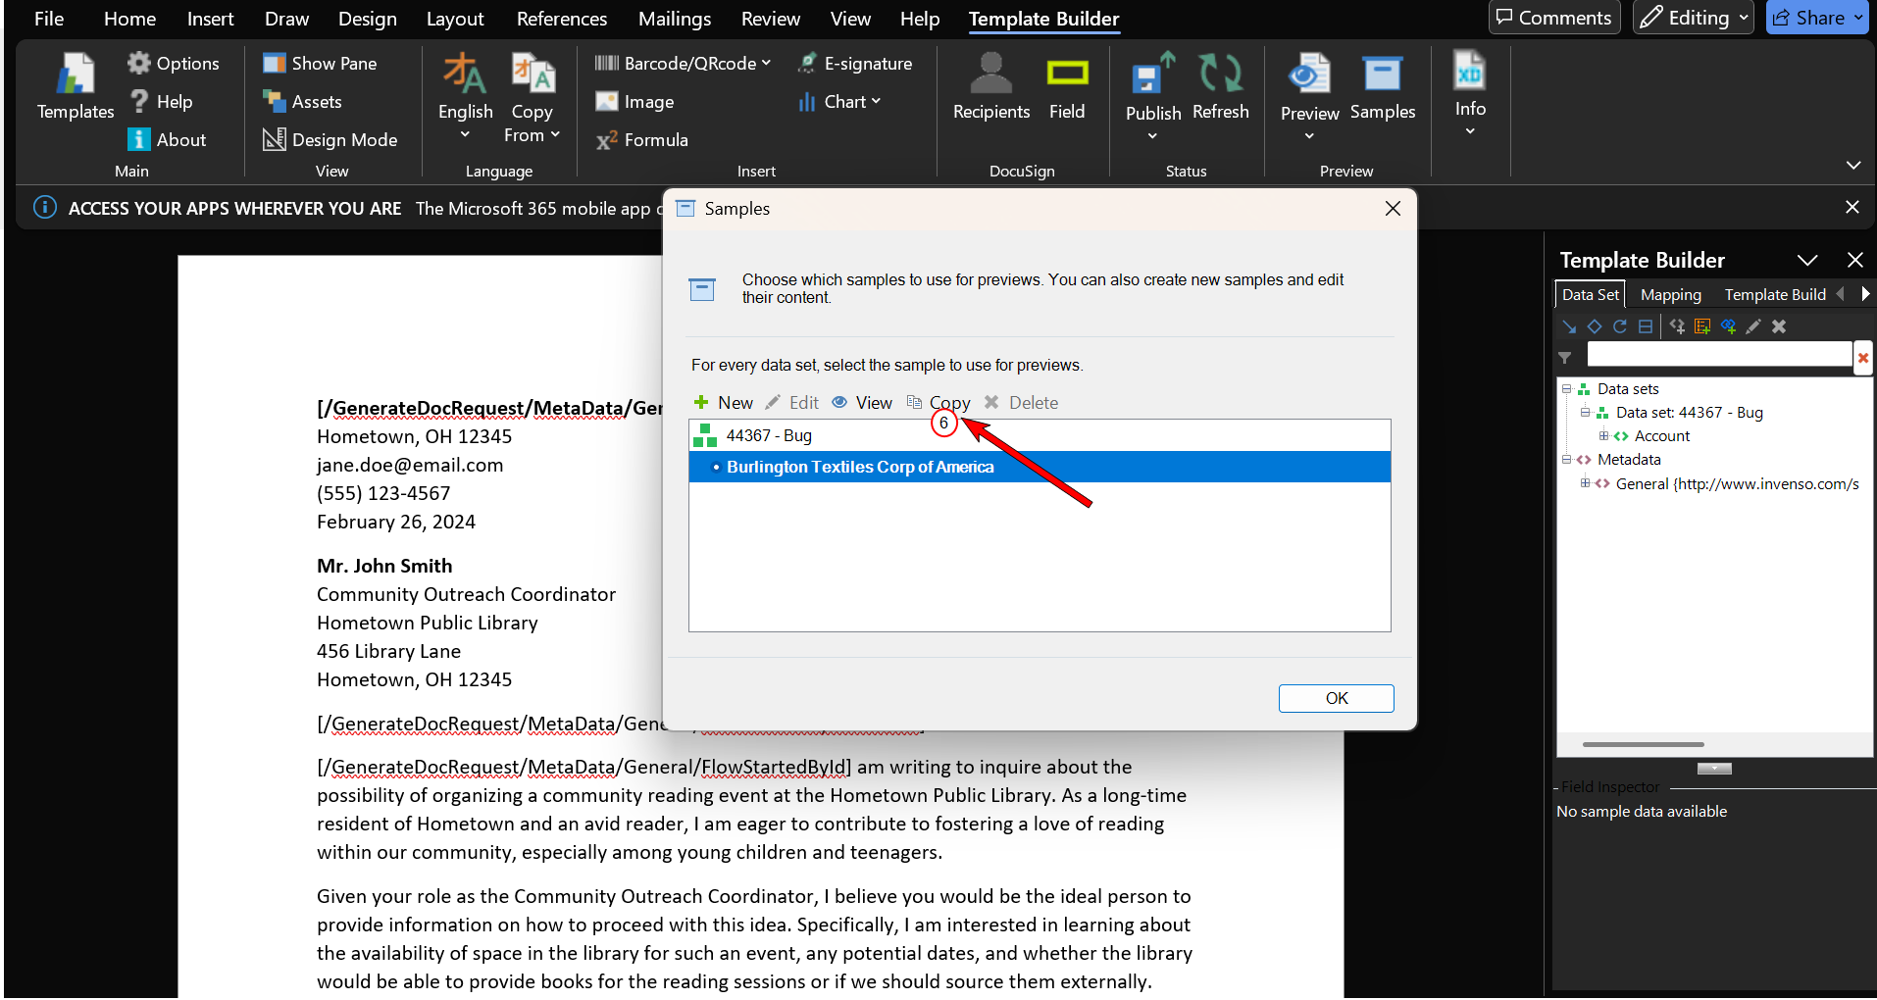Switch to the Data Set tab
Screen dimensions: 1877x1000
1590,294
